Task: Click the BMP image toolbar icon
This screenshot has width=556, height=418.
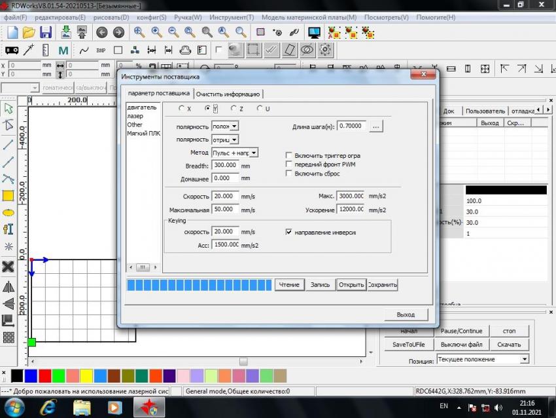Action: click(101, 50)
